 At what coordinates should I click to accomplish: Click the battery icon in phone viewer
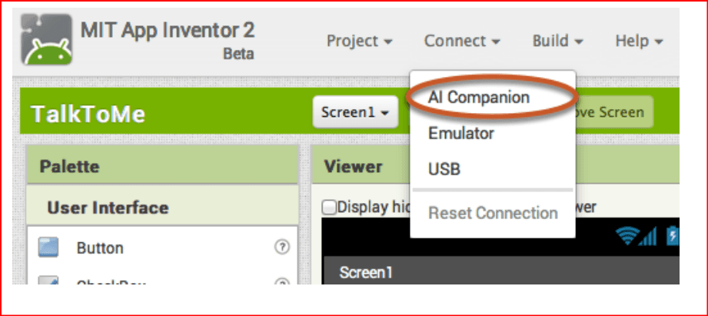click(x=673, y=238)
